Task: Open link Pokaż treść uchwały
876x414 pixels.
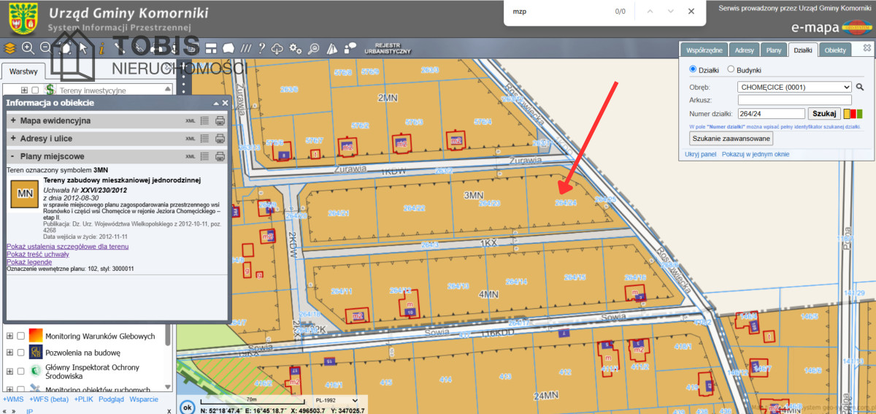Action: [38, 254]
